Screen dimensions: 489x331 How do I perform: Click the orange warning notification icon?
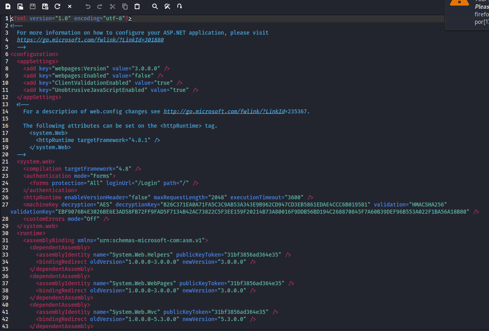460,2
